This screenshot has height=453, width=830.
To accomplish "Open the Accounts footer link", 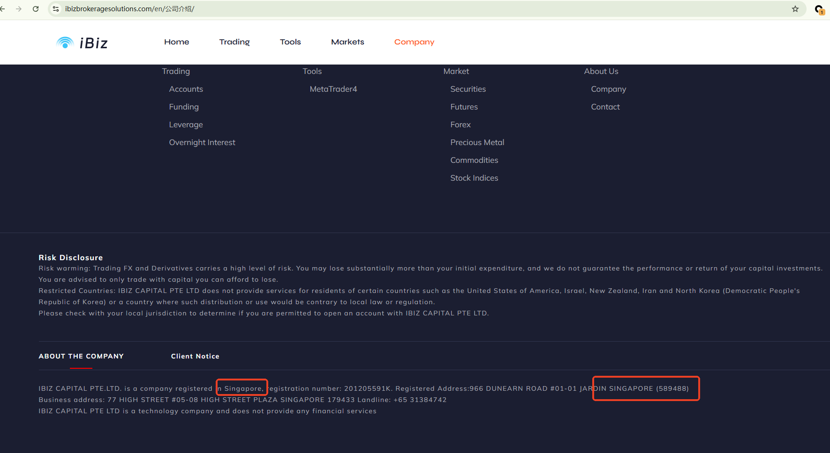I will (186, 89).
